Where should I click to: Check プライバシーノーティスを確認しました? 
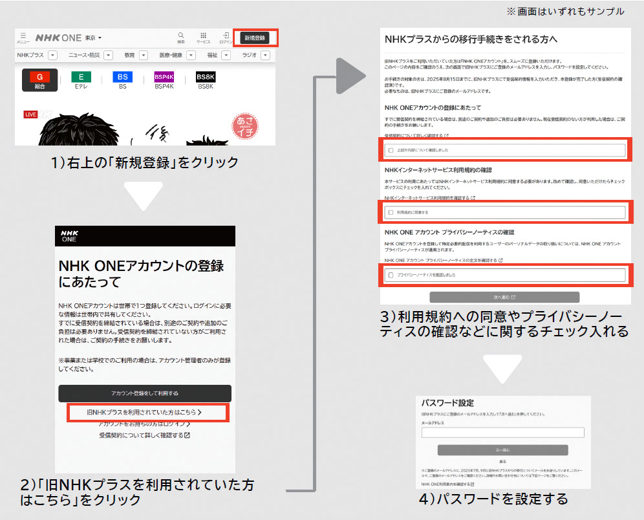pos(391,274)
